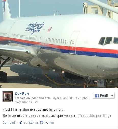Visit the Independiente workplace link
The width and height of the screenshot is (118, 129).
[x=41, y=98]
